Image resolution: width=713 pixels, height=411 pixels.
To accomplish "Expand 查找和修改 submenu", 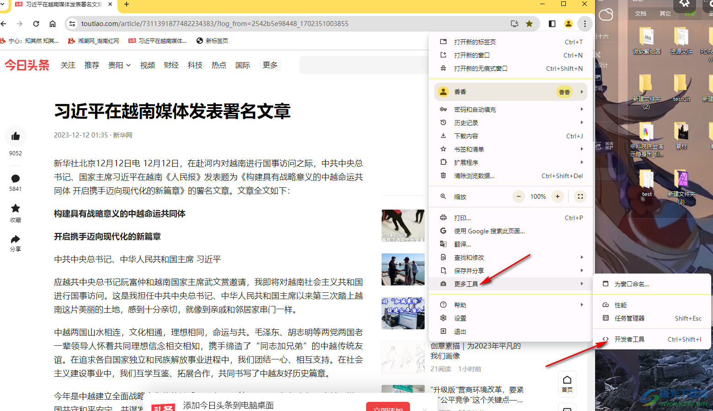I will pyautogui.click(x=511, y=258).
